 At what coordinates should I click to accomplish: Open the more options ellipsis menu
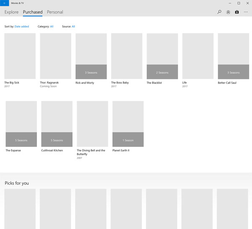(x=246, y=12)
